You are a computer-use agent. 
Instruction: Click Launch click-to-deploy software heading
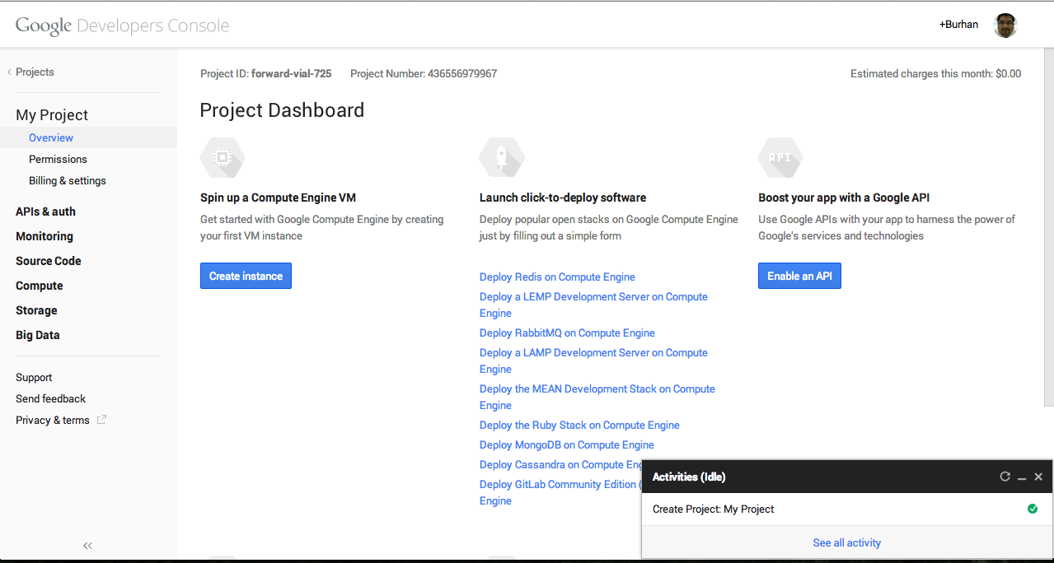563,198
